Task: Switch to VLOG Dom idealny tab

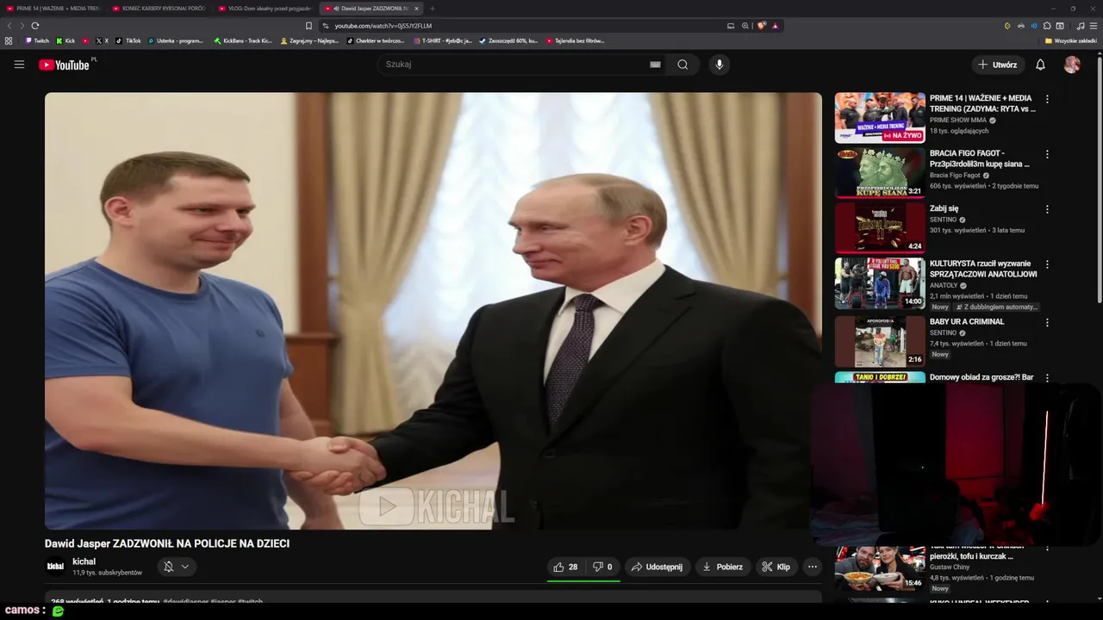Action: click(265, 9)
